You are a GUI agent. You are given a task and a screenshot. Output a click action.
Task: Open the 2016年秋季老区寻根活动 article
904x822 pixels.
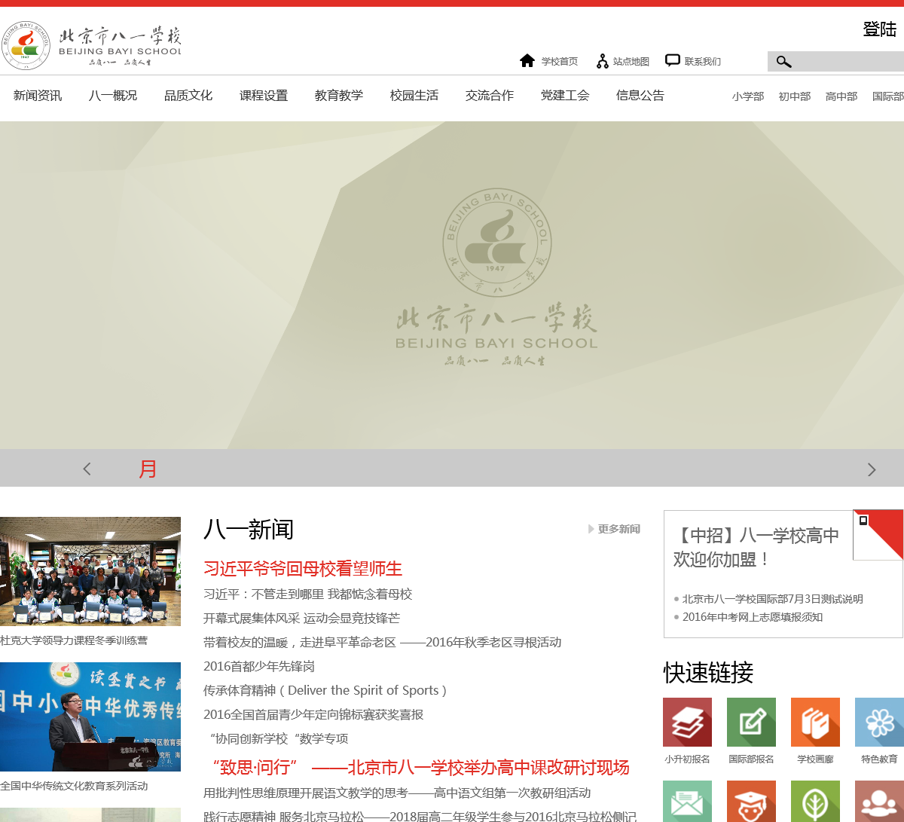pyautogui.click(x=383, y=643)
